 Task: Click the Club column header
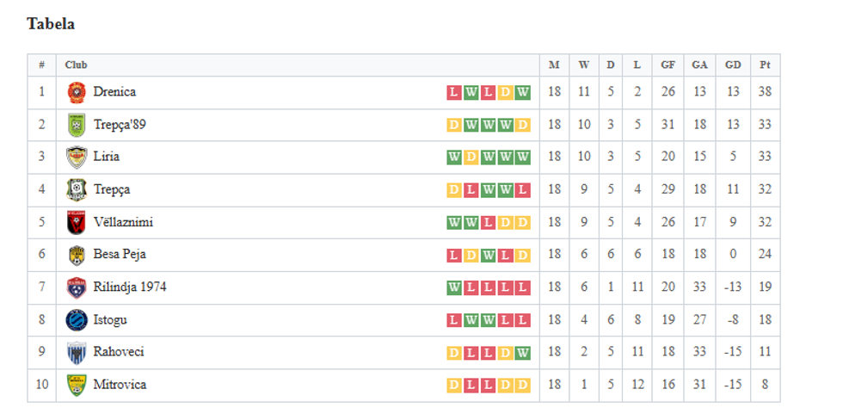click(76, 65)
